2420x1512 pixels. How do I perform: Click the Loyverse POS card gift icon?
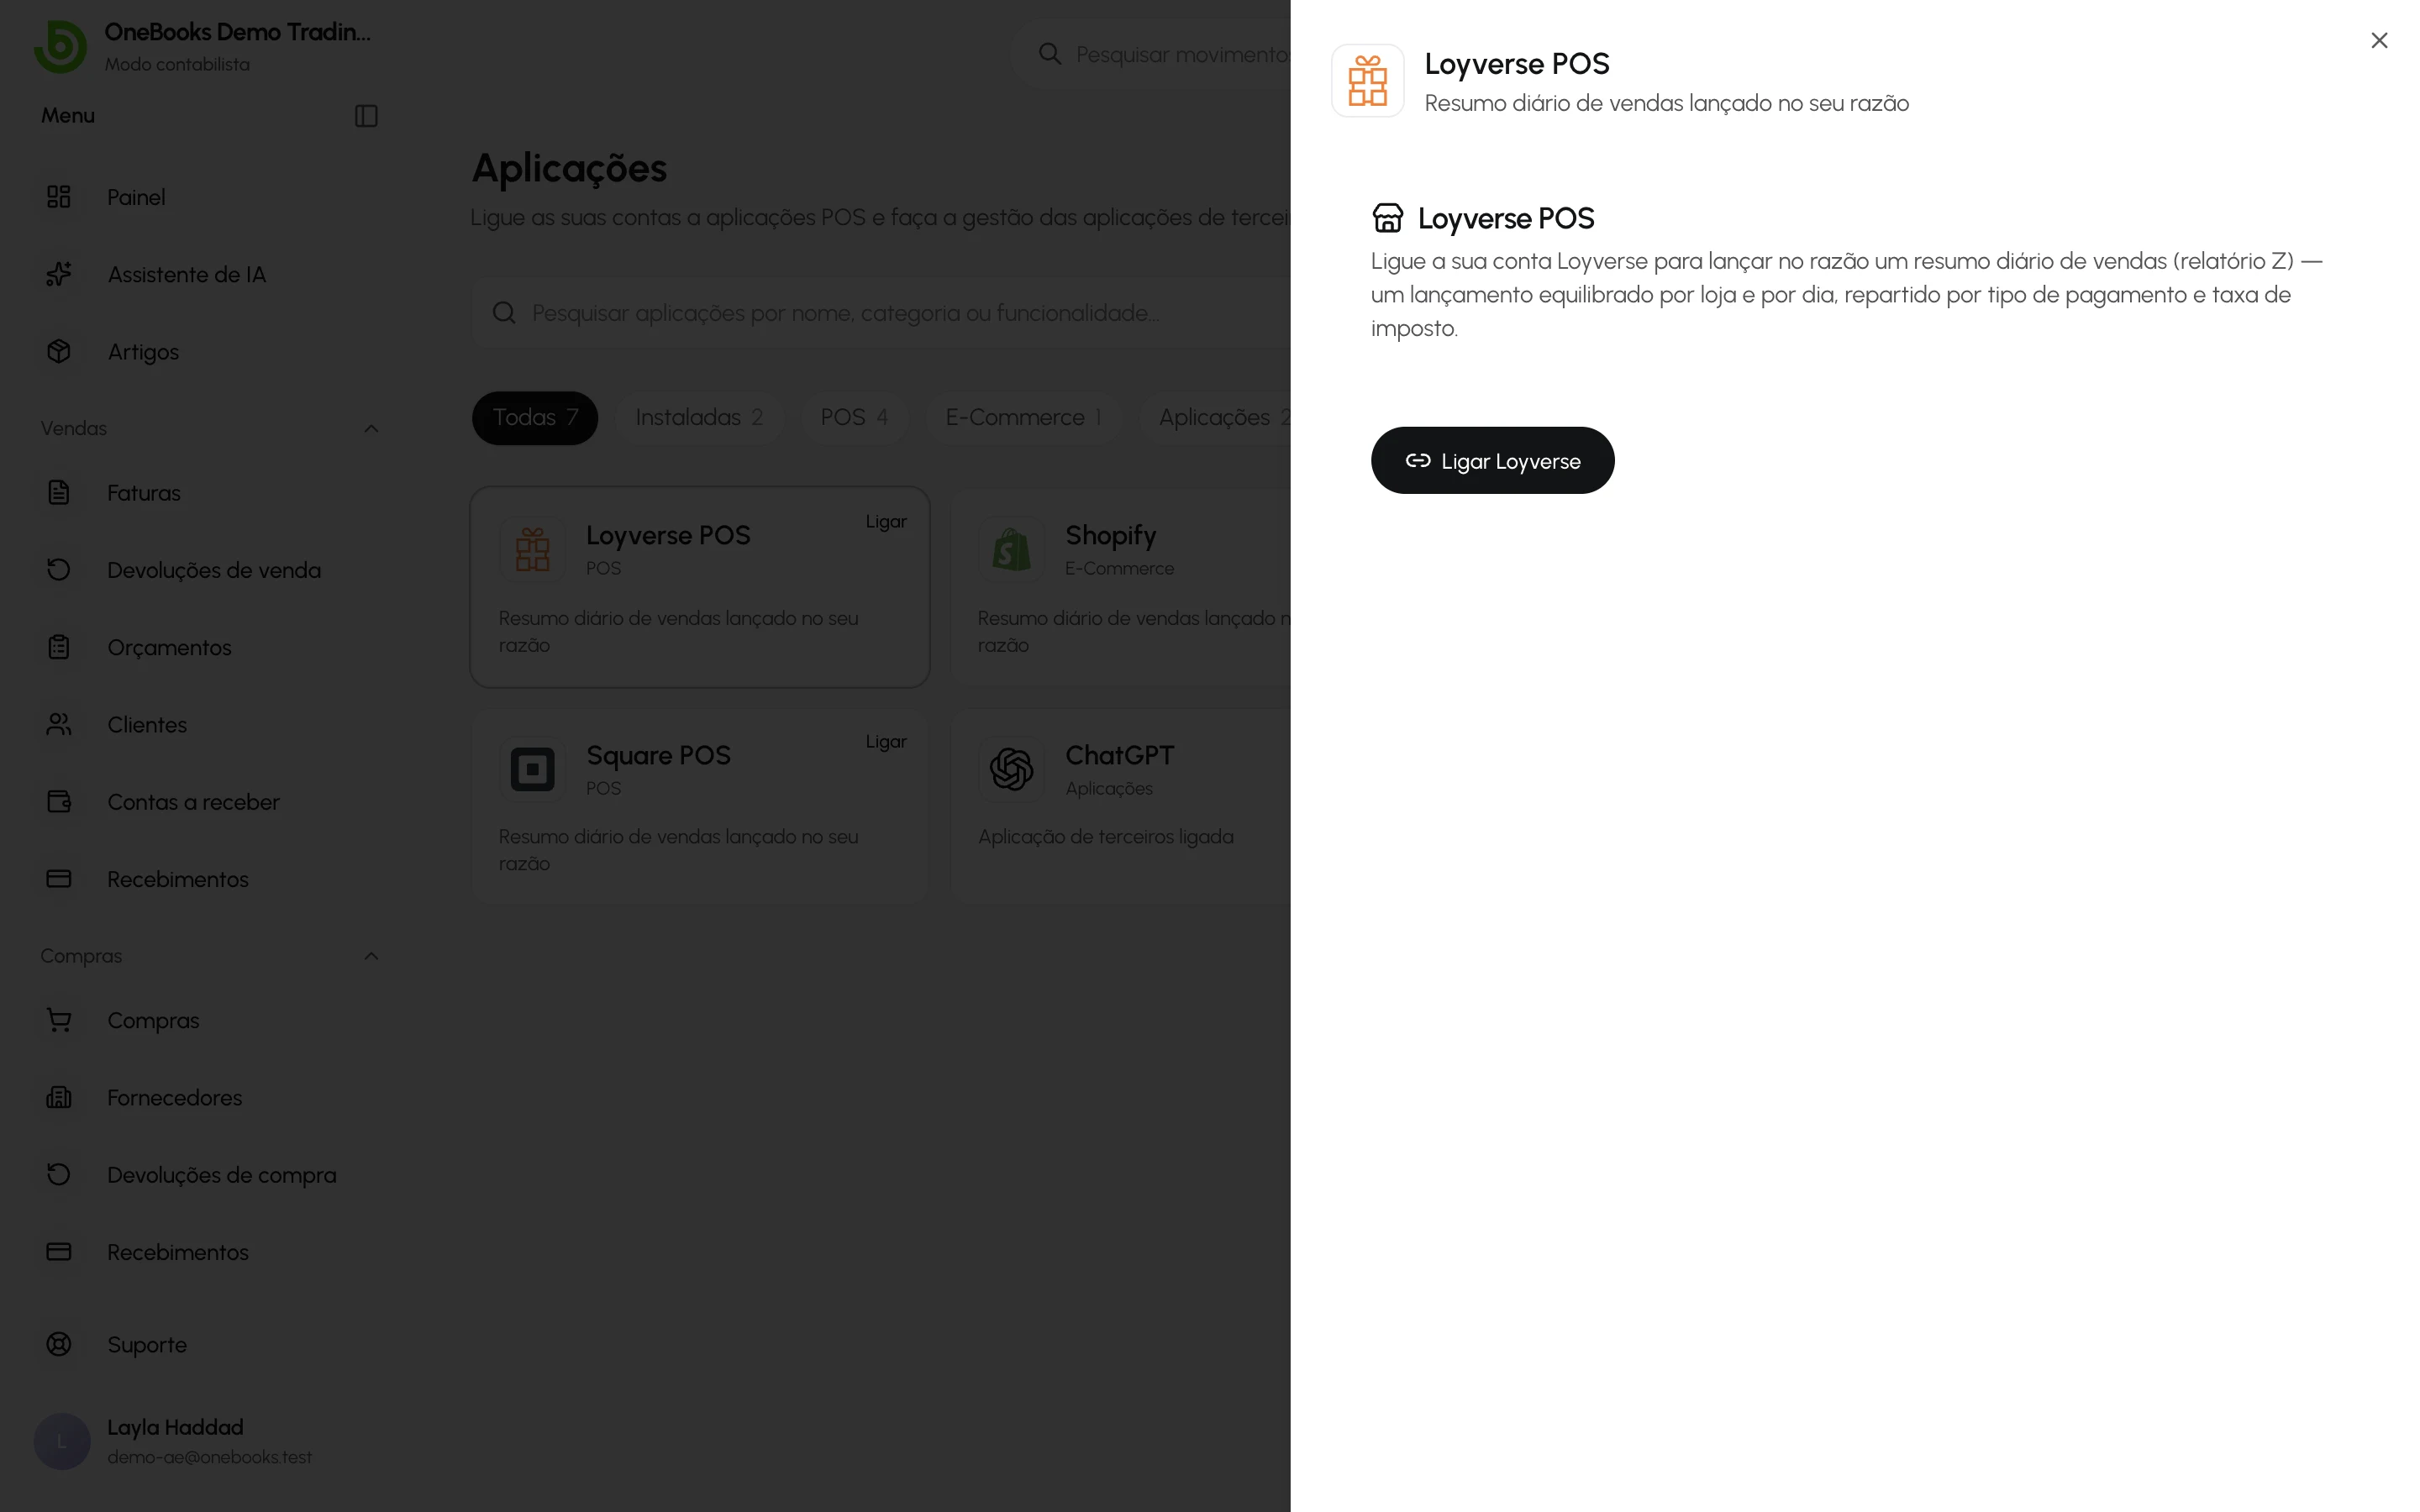pos(532,549)
